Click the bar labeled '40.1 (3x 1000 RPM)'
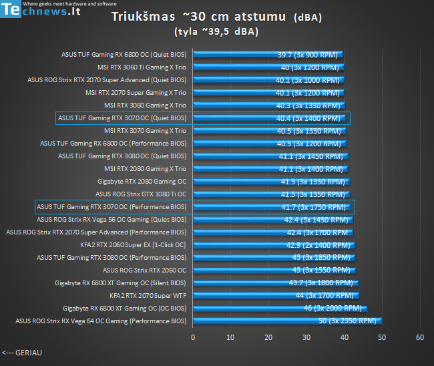Viewport: 434px width, 366px height. pyautogui.click(x=268, y=80)
